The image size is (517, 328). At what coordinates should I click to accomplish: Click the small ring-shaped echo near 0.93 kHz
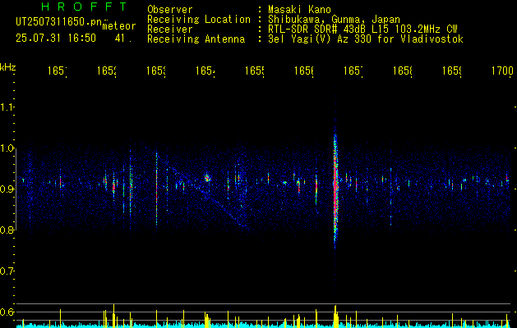point(207,178)
